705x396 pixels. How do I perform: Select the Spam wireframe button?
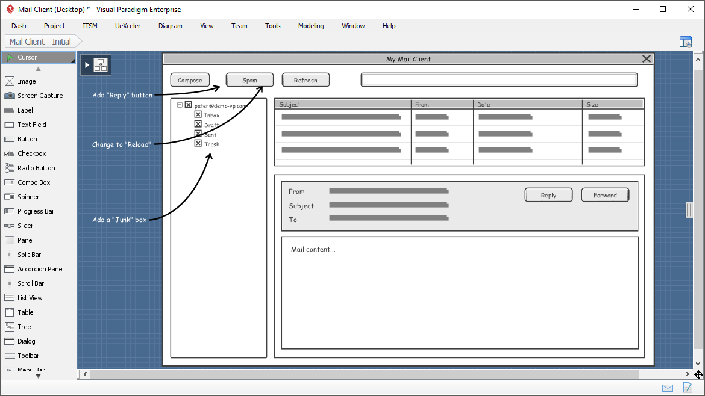250,81
